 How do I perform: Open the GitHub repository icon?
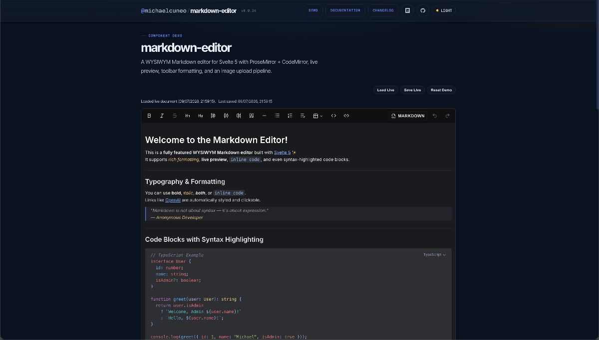pos(423,10)
